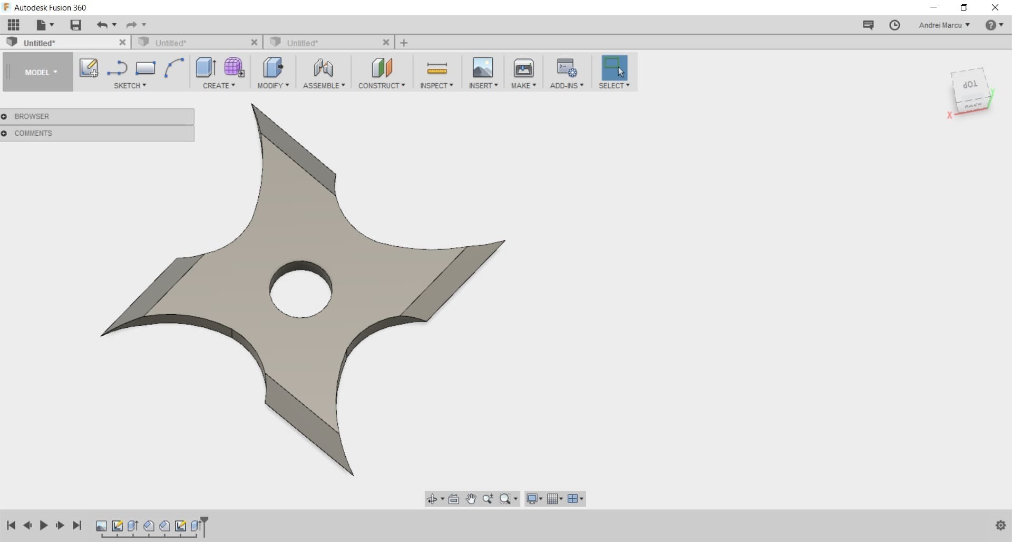Click the Measure tool under Inspect
This screenshot has width=1012, height=542.
(437, 68)
